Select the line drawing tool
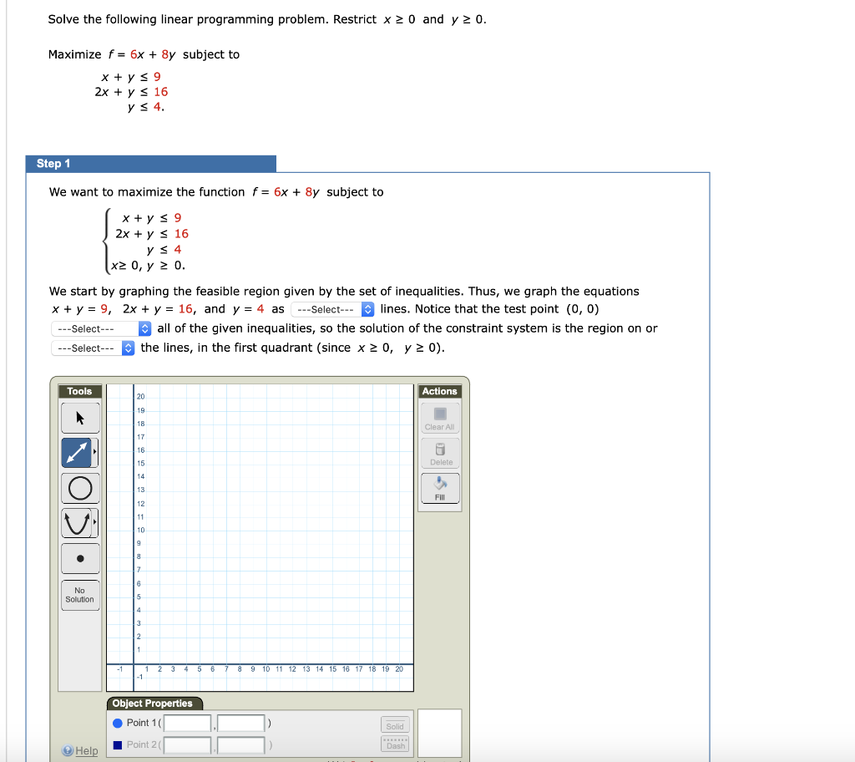The image size is (855, 762). pos(78,452)
